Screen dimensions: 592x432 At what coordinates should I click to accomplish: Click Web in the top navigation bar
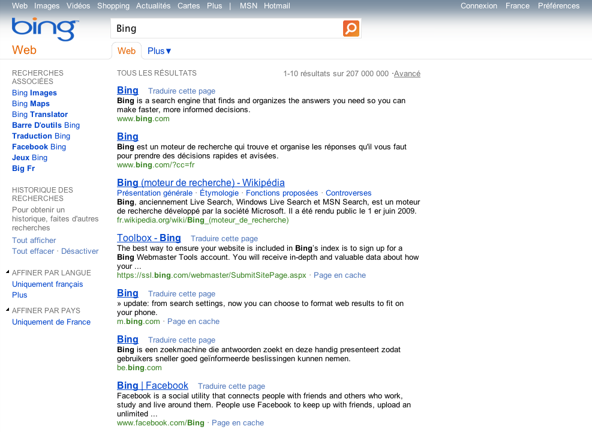(20, 5)
